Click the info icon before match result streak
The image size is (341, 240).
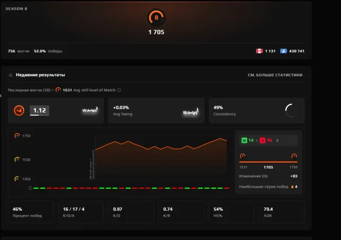click(30, 188)
